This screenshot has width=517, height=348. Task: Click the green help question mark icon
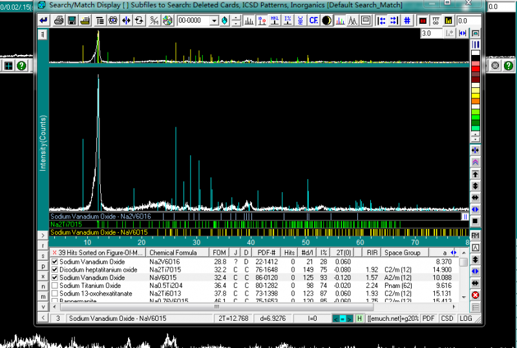21,65
